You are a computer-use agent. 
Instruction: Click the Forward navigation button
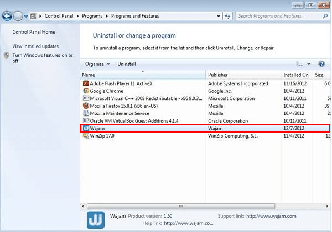[18, 16]
